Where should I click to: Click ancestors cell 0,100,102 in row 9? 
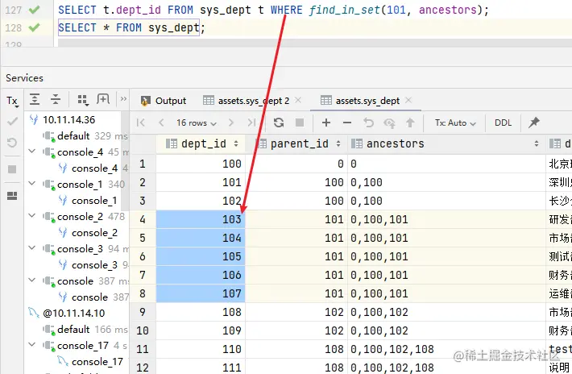446,312
